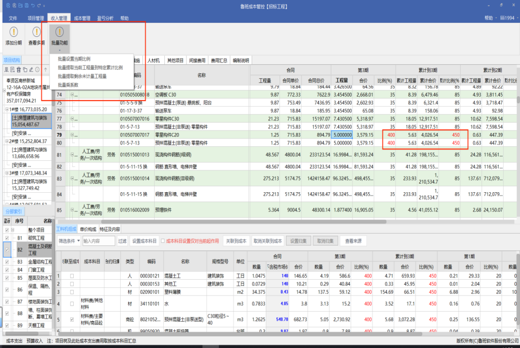520x348 pixels.
Task: Collapse row 79 零星构件C20 expander
Action: (x=72, y=135)
